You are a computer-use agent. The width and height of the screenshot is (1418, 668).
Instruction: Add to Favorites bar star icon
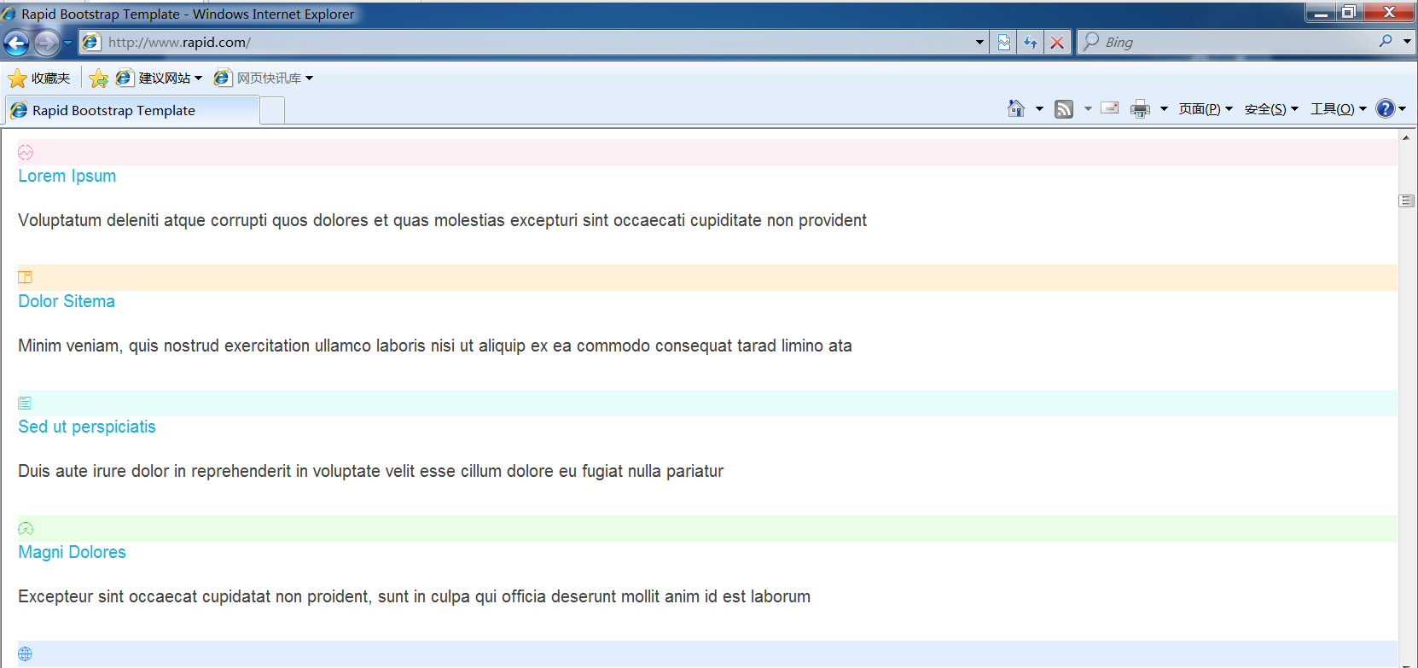[x=99, y=78]
